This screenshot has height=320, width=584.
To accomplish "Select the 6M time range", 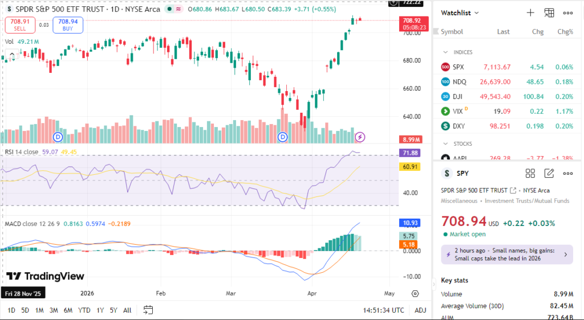I will click(68, 310).
